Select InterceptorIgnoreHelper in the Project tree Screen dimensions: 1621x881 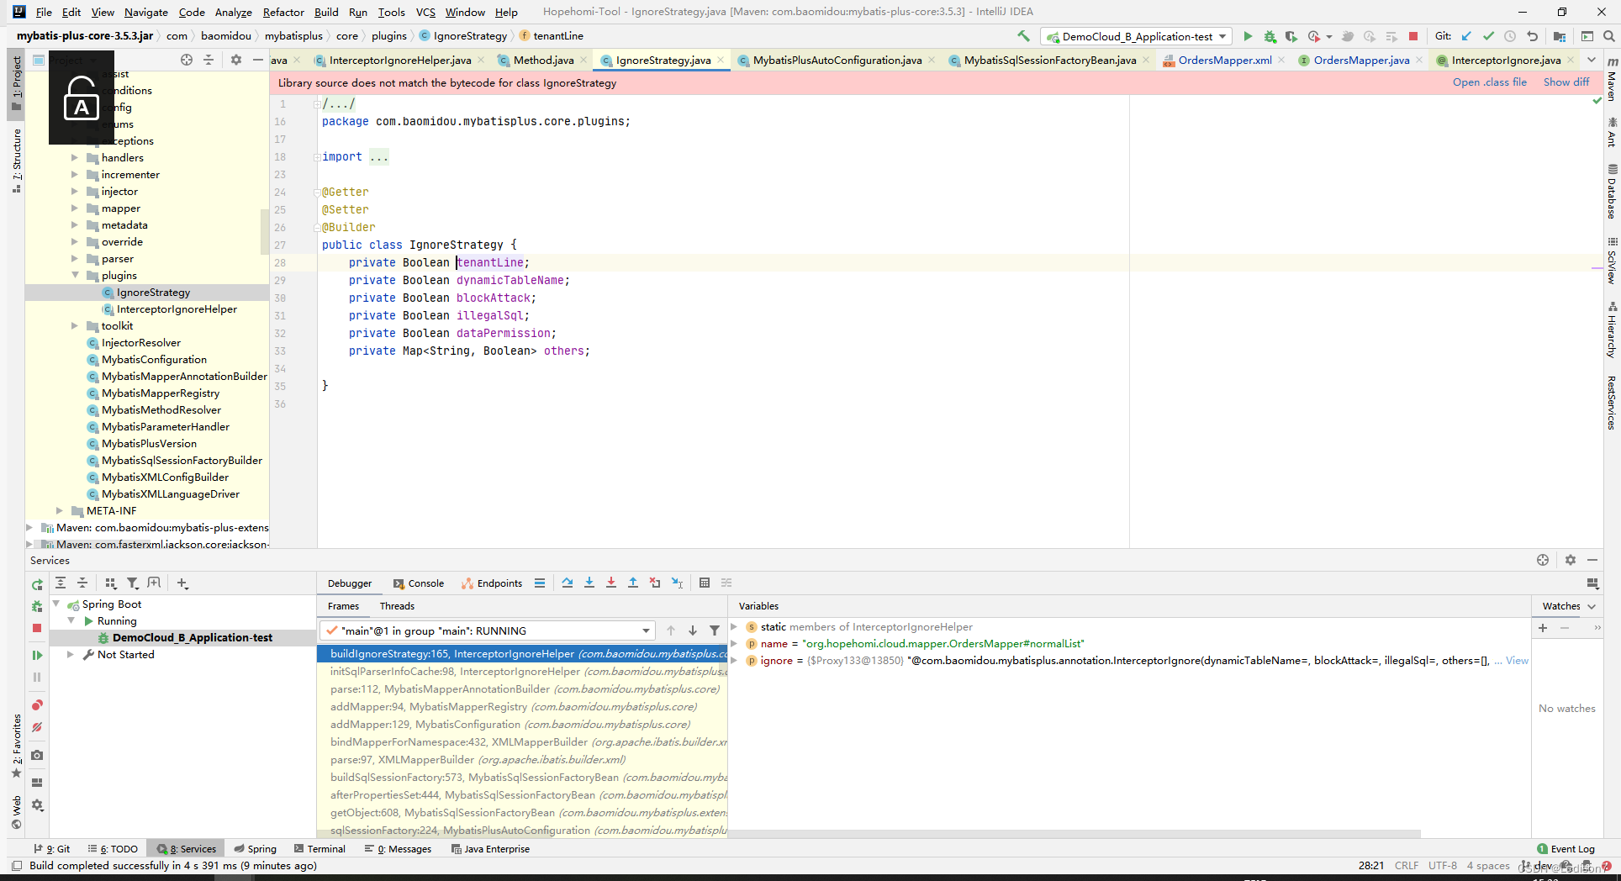pyautogui.click(x=177, y=309)
